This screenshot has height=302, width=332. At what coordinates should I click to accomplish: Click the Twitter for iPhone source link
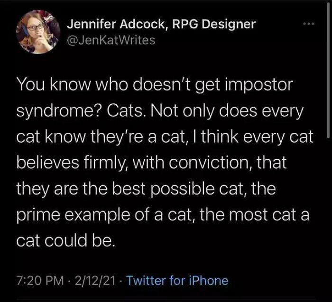[x=177, y=280]
